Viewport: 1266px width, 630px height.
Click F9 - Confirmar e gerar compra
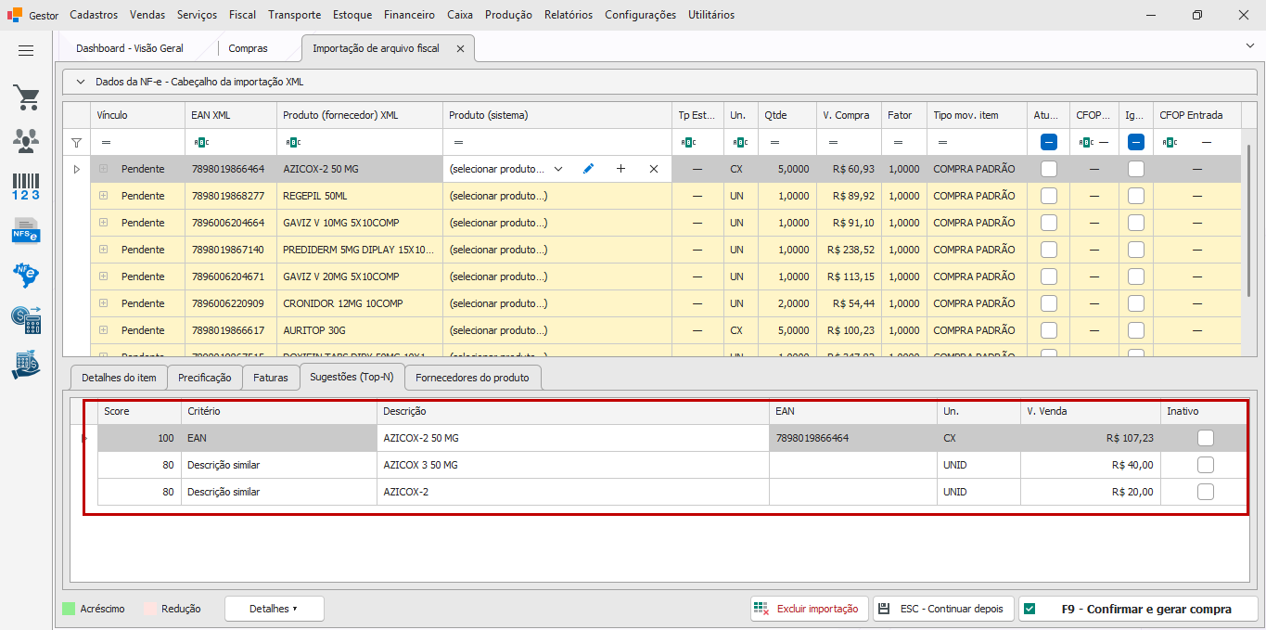(1138, 609)
